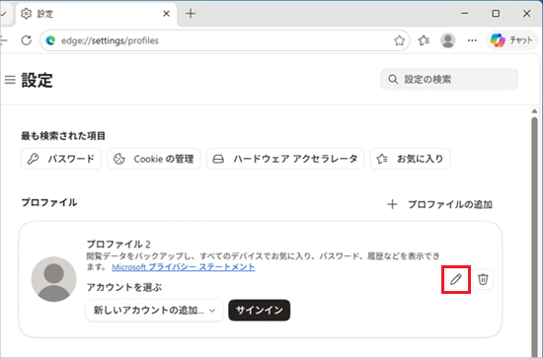Click the profile picture placeholder
Screen dimensions: 543x358
[53, 279]
